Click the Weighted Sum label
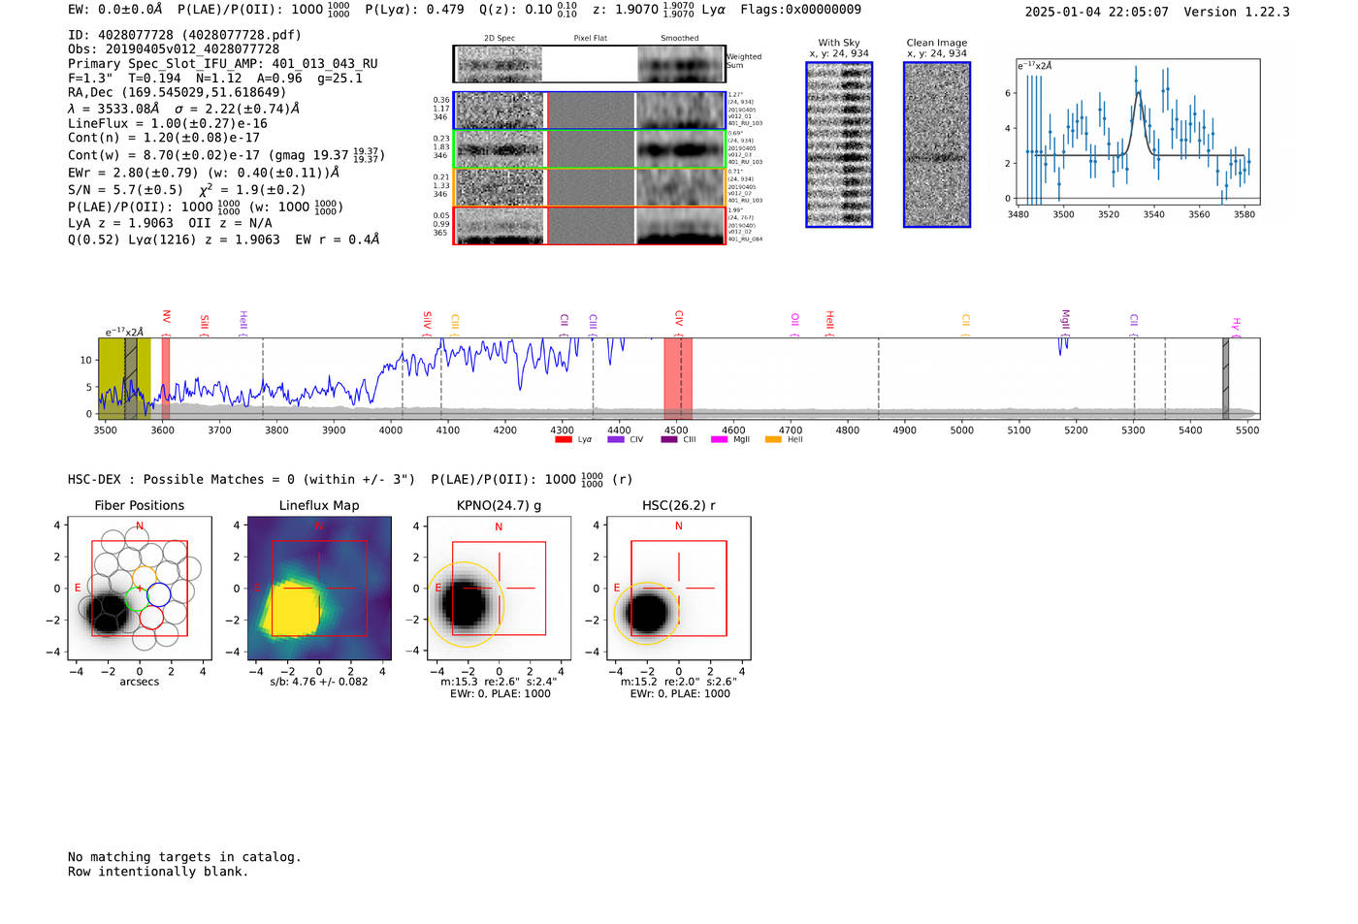1358x924 pixels. [744, 61]
